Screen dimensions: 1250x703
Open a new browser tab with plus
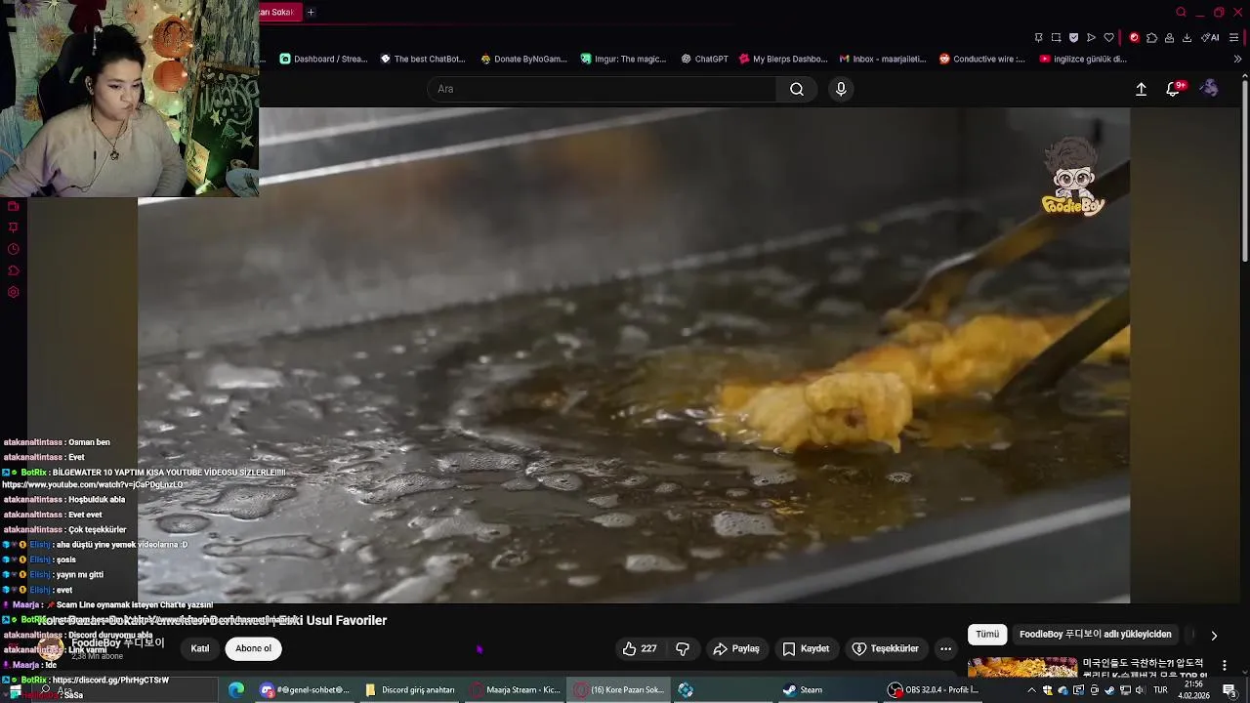coord(311,12)
